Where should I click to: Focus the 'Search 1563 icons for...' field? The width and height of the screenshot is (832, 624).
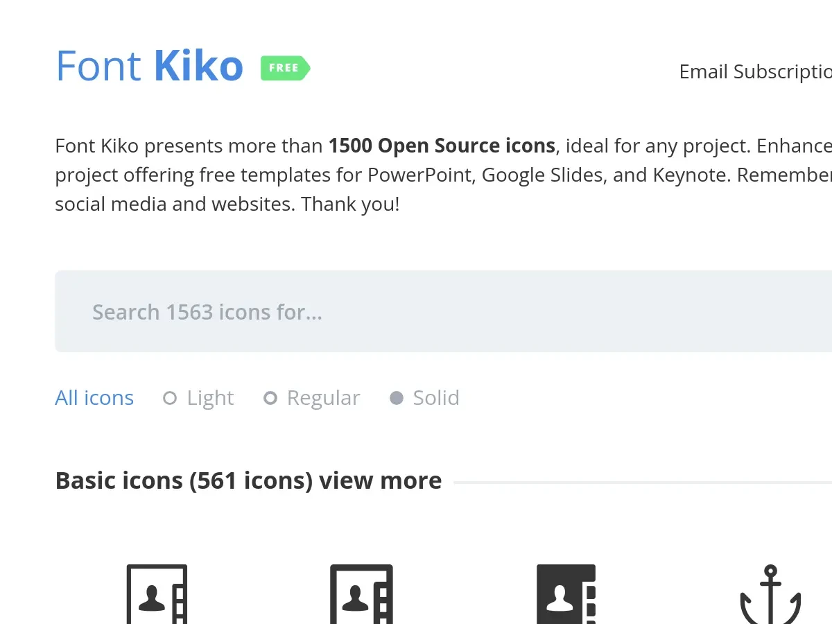pyautogui.click(x=444, y=312)
